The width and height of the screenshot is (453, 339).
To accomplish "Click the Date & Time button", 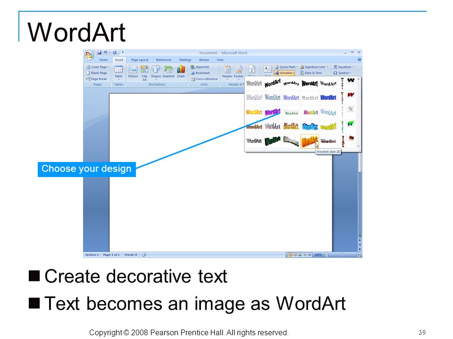I will tap(311, 73).
